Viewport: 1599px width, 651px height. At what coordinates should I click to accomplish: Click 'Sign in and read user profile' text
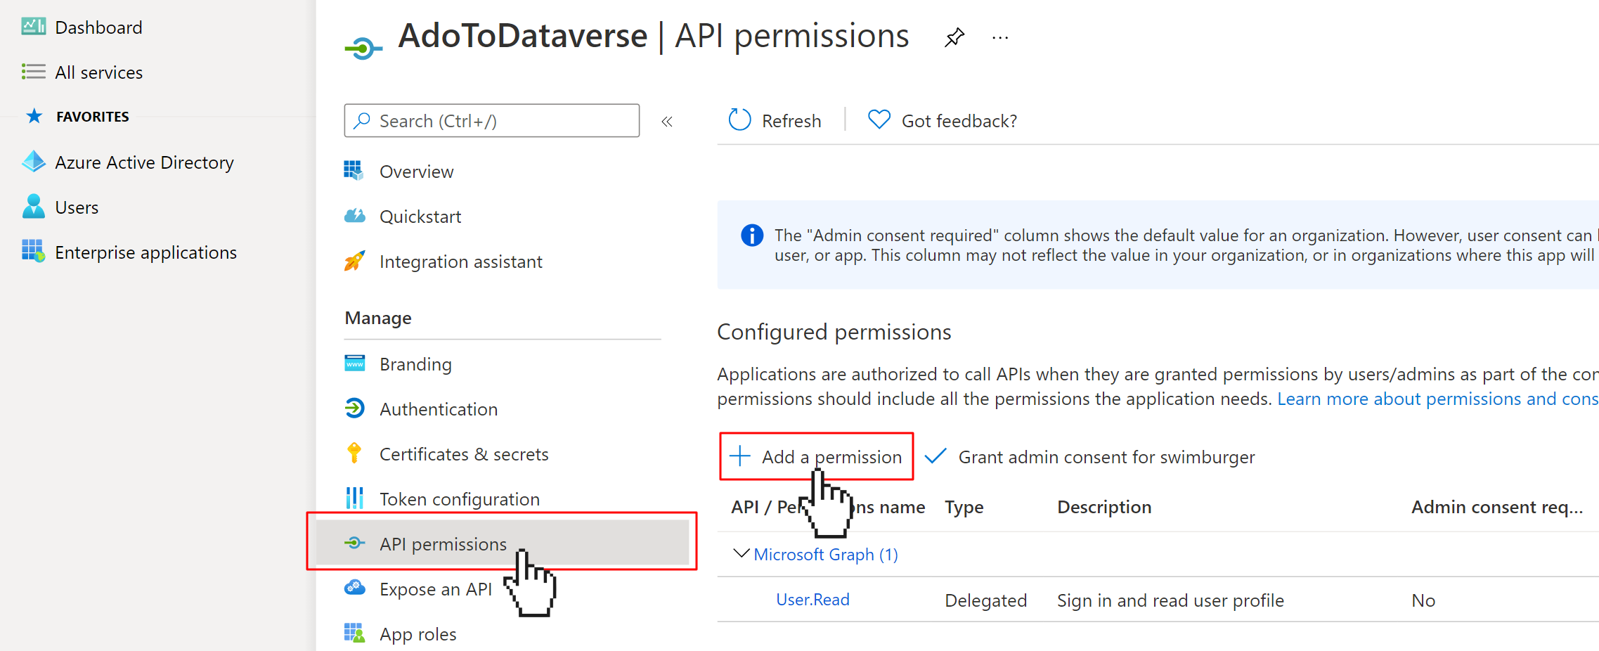(x=1170, y=600)
